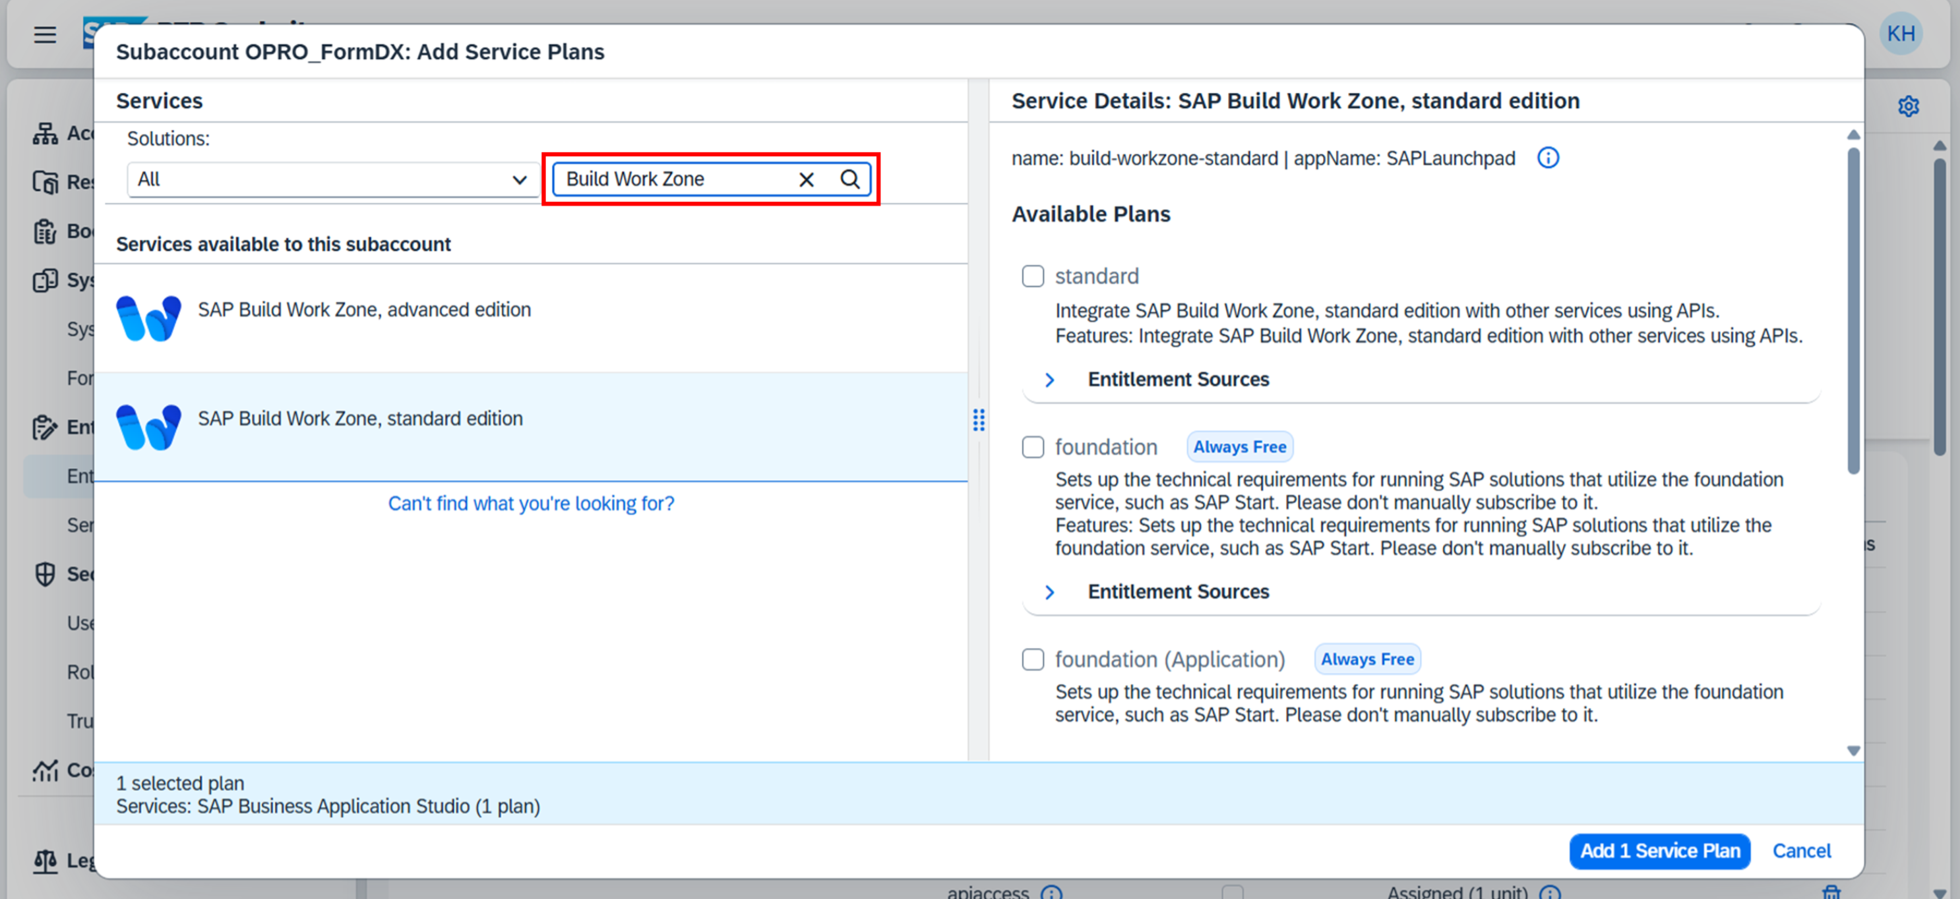Expand Entitlement Sources under foundation plan

1049,592
